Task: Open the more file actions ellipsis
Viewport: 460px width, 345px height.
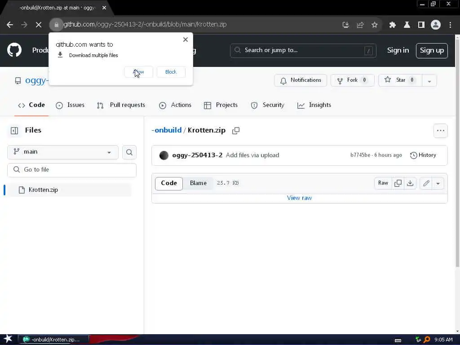Action: point(441,131)
